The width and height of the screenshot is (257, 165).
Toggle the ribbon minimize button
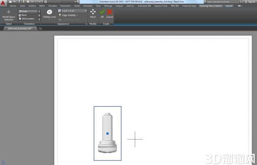click(x=240, y=6)
